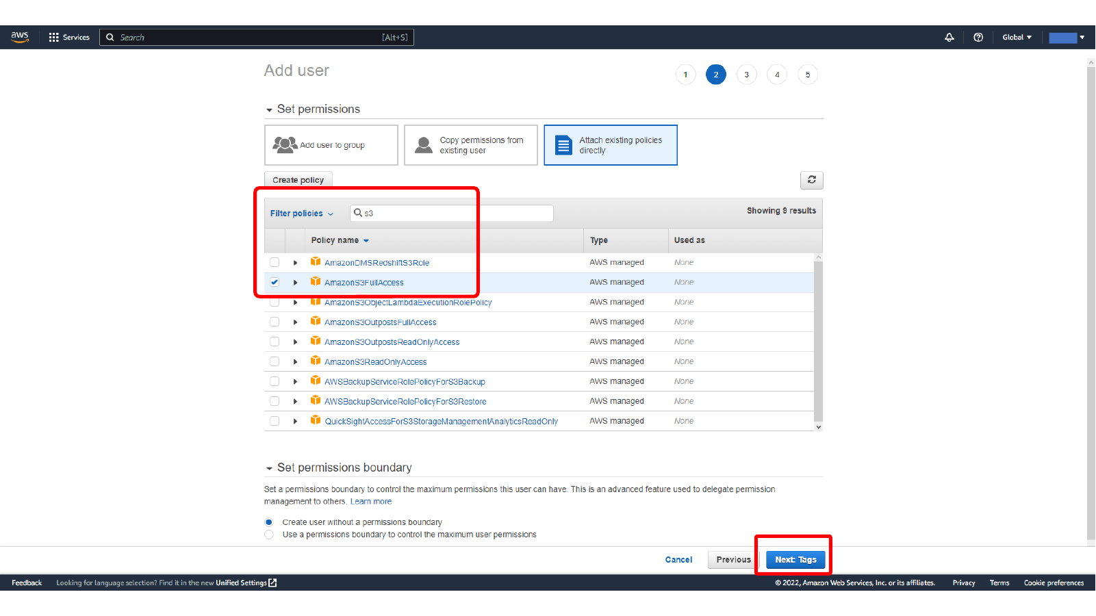The height and width of the screenshot is (616, 1096).
Task: Open the Terms footer link
Action: 999,583
